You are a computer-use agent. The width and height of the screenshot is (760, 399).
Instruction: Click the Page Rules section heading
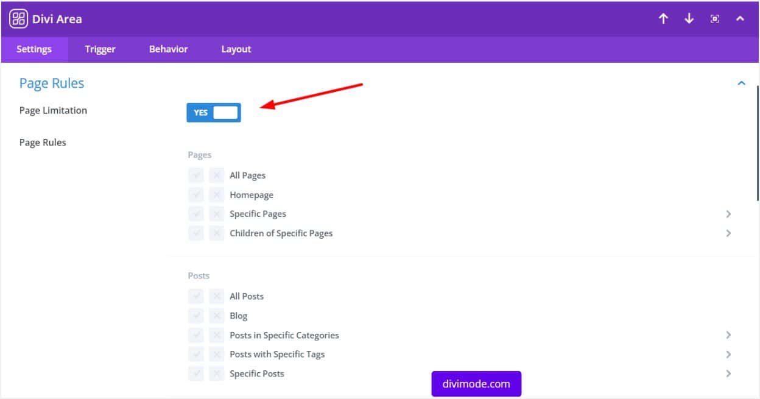point(52,83)
